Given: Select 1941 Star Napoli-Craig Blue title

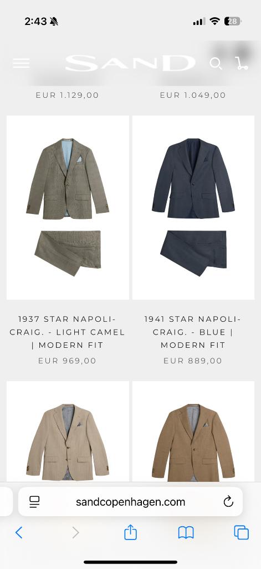Looking at the screenshot, I should pos(193,332).
